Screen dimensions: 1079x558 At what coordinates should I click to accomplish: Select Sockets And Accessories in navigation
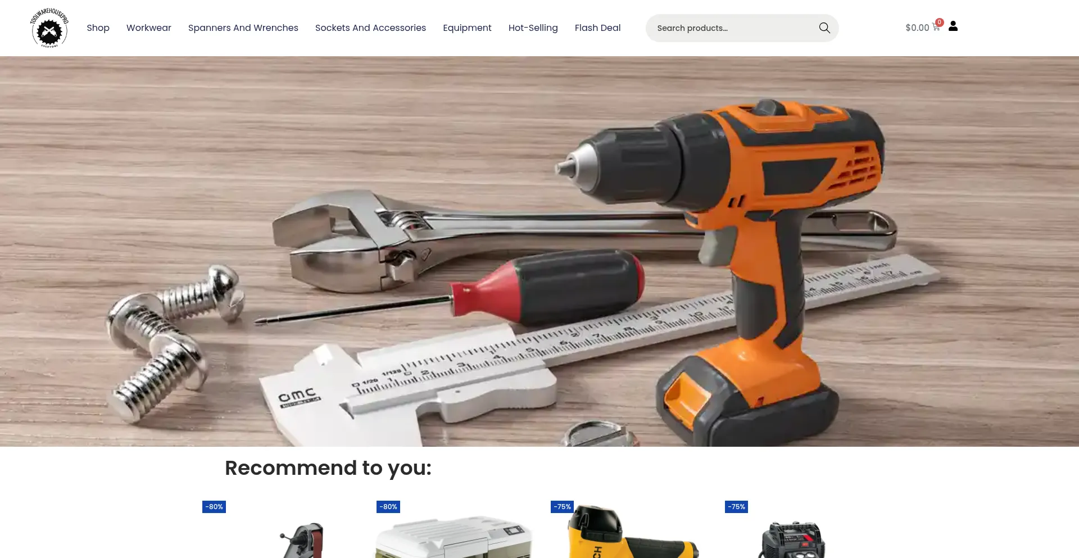[x=370, y=28]
